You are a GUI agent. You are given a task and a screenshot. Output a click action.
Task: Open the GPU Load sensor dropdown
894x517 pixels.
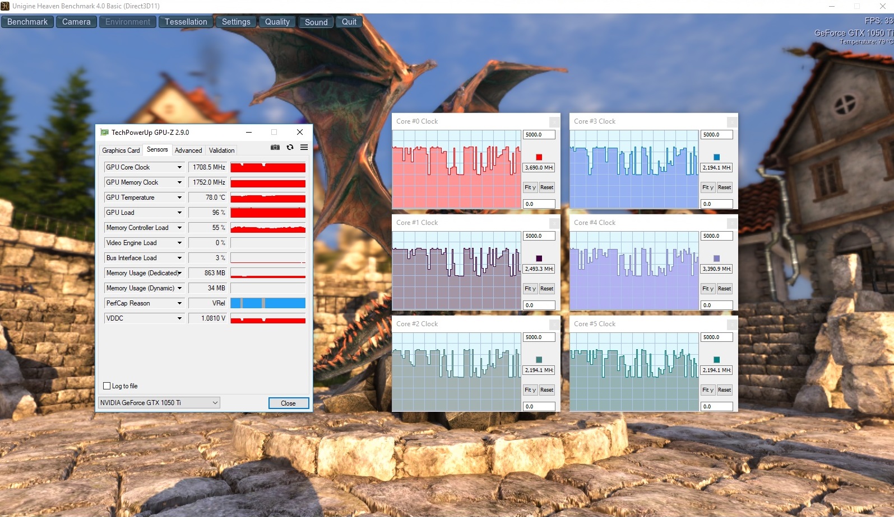[x=179, y=213]
